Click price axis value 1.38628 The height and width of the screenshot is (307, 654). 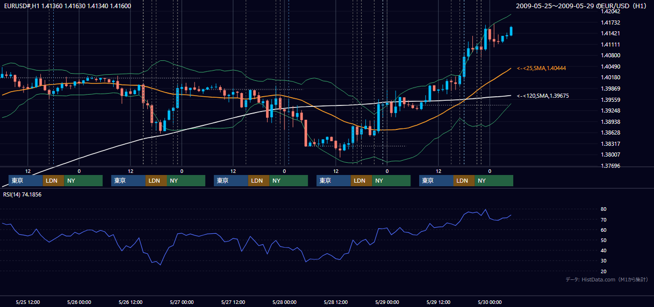(611, 133)
